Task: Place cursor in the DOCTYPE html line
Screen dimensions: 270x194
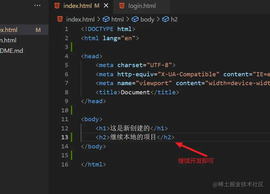Action: coord(108,29)
